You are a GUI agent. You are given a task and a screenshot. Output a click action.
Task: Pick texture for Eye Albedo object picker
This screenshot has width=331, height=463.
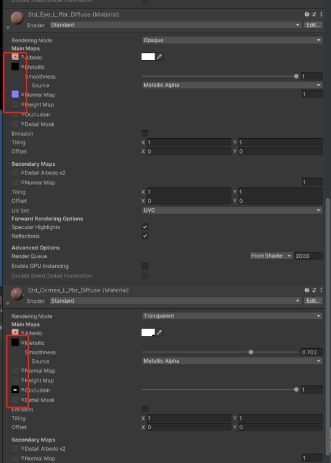pos(23,56)
